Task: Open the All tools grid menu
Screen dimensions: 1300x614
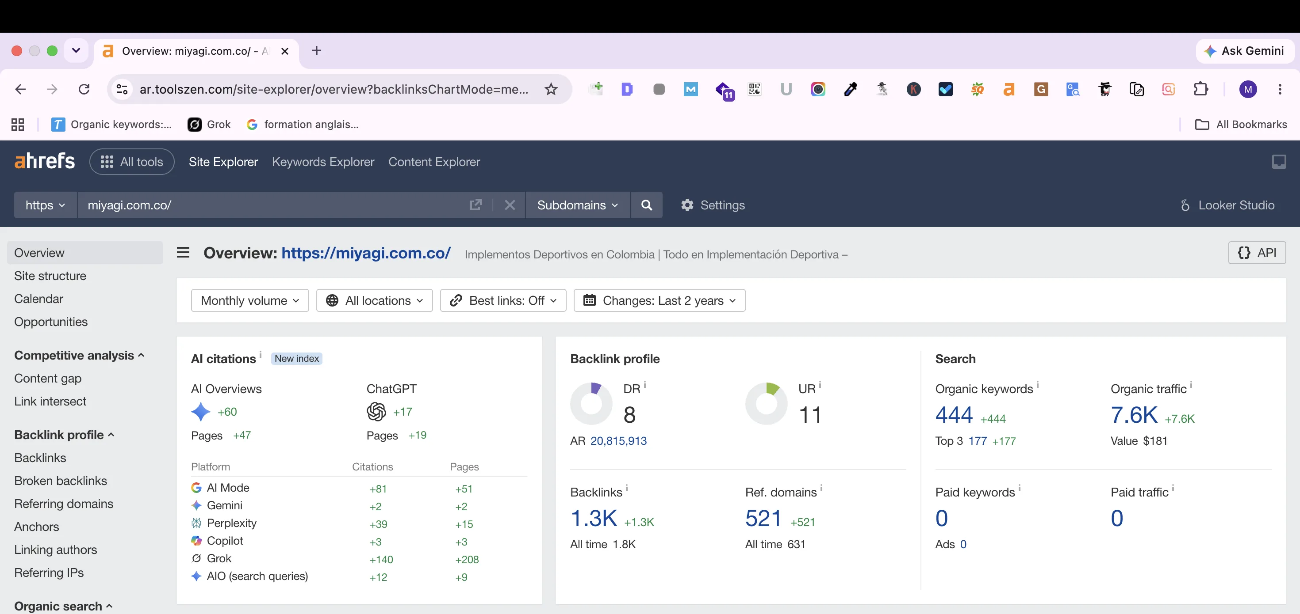Action: (132, 162)
